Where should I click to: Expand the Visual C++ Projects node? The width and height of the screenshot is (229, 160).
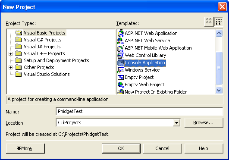point(10,53)
